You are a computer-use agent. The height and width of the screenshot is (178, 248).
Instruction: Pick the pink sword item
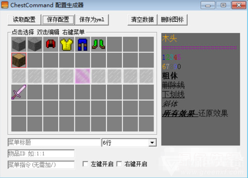pyautogui.click(x=19, y=92)
